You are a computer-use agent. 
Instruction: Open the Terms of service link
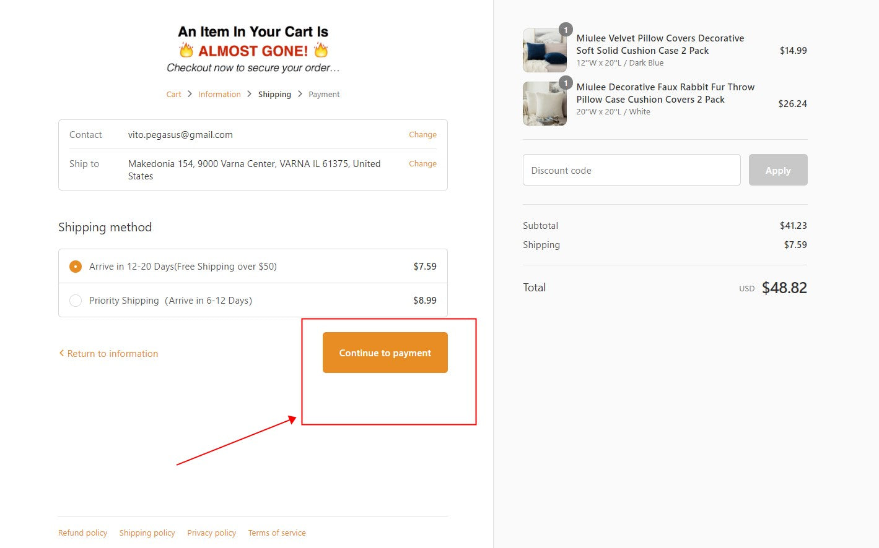(x=277, y=533)
